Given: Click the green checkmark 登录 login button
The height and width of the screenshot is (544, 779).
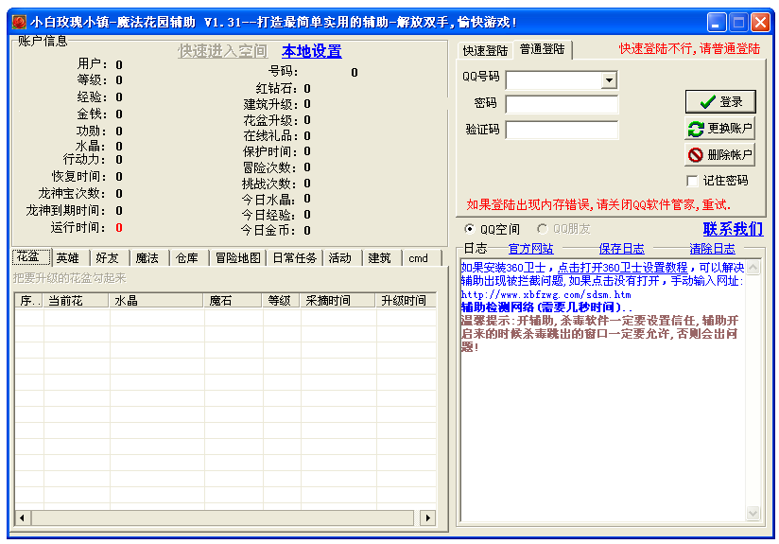Looking at the screenshot, I should point(720,102).
